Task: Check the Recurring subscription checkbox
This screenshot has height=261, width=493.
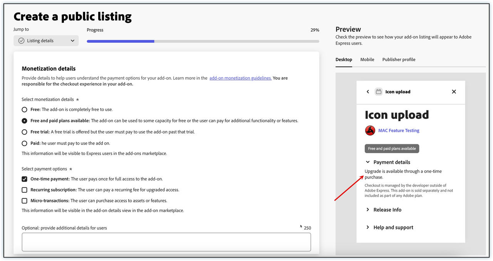Action: [x=25, y=190]
